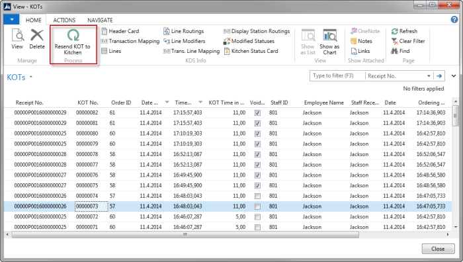The image size is (463, 262).
Task: Select the ACTIONS ribbon tab
Action: pyautogui.click(x=64, y=20)
